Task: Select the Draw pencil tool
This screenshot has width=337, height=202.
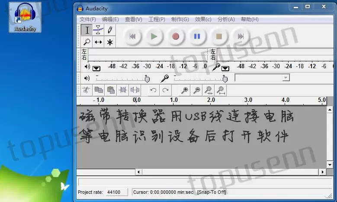Action: tap(110, 30)
